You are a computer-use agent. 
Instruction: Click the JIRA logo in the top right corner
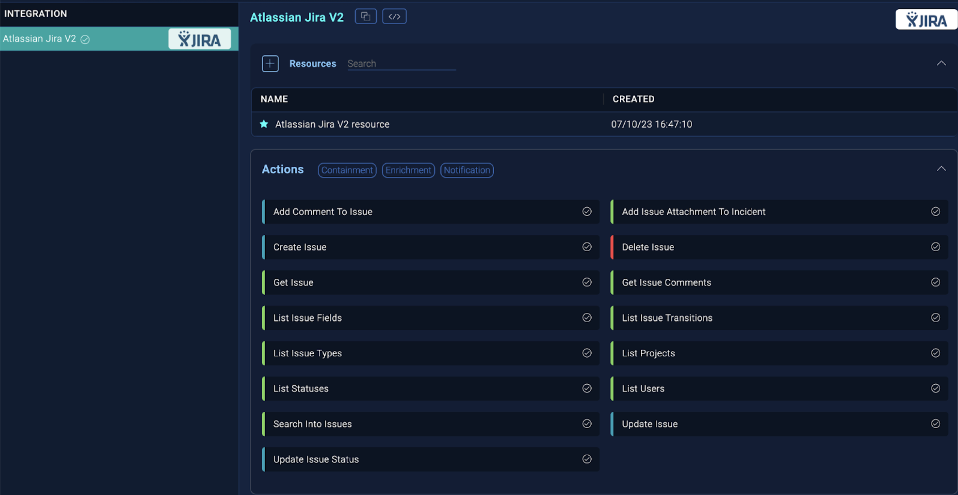click(925, 19)
